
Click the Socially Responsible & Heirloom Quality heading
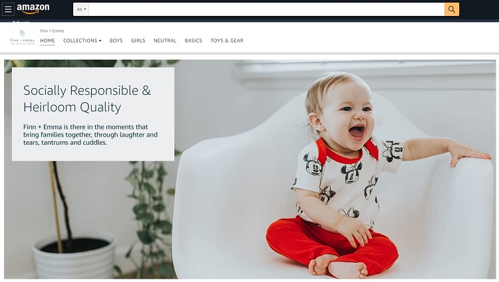[87, 99]
